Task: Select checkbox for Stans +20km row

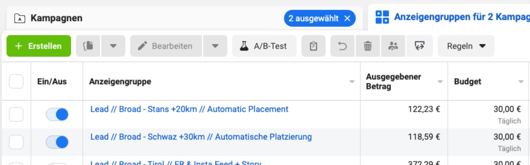Action: [16, 114]
